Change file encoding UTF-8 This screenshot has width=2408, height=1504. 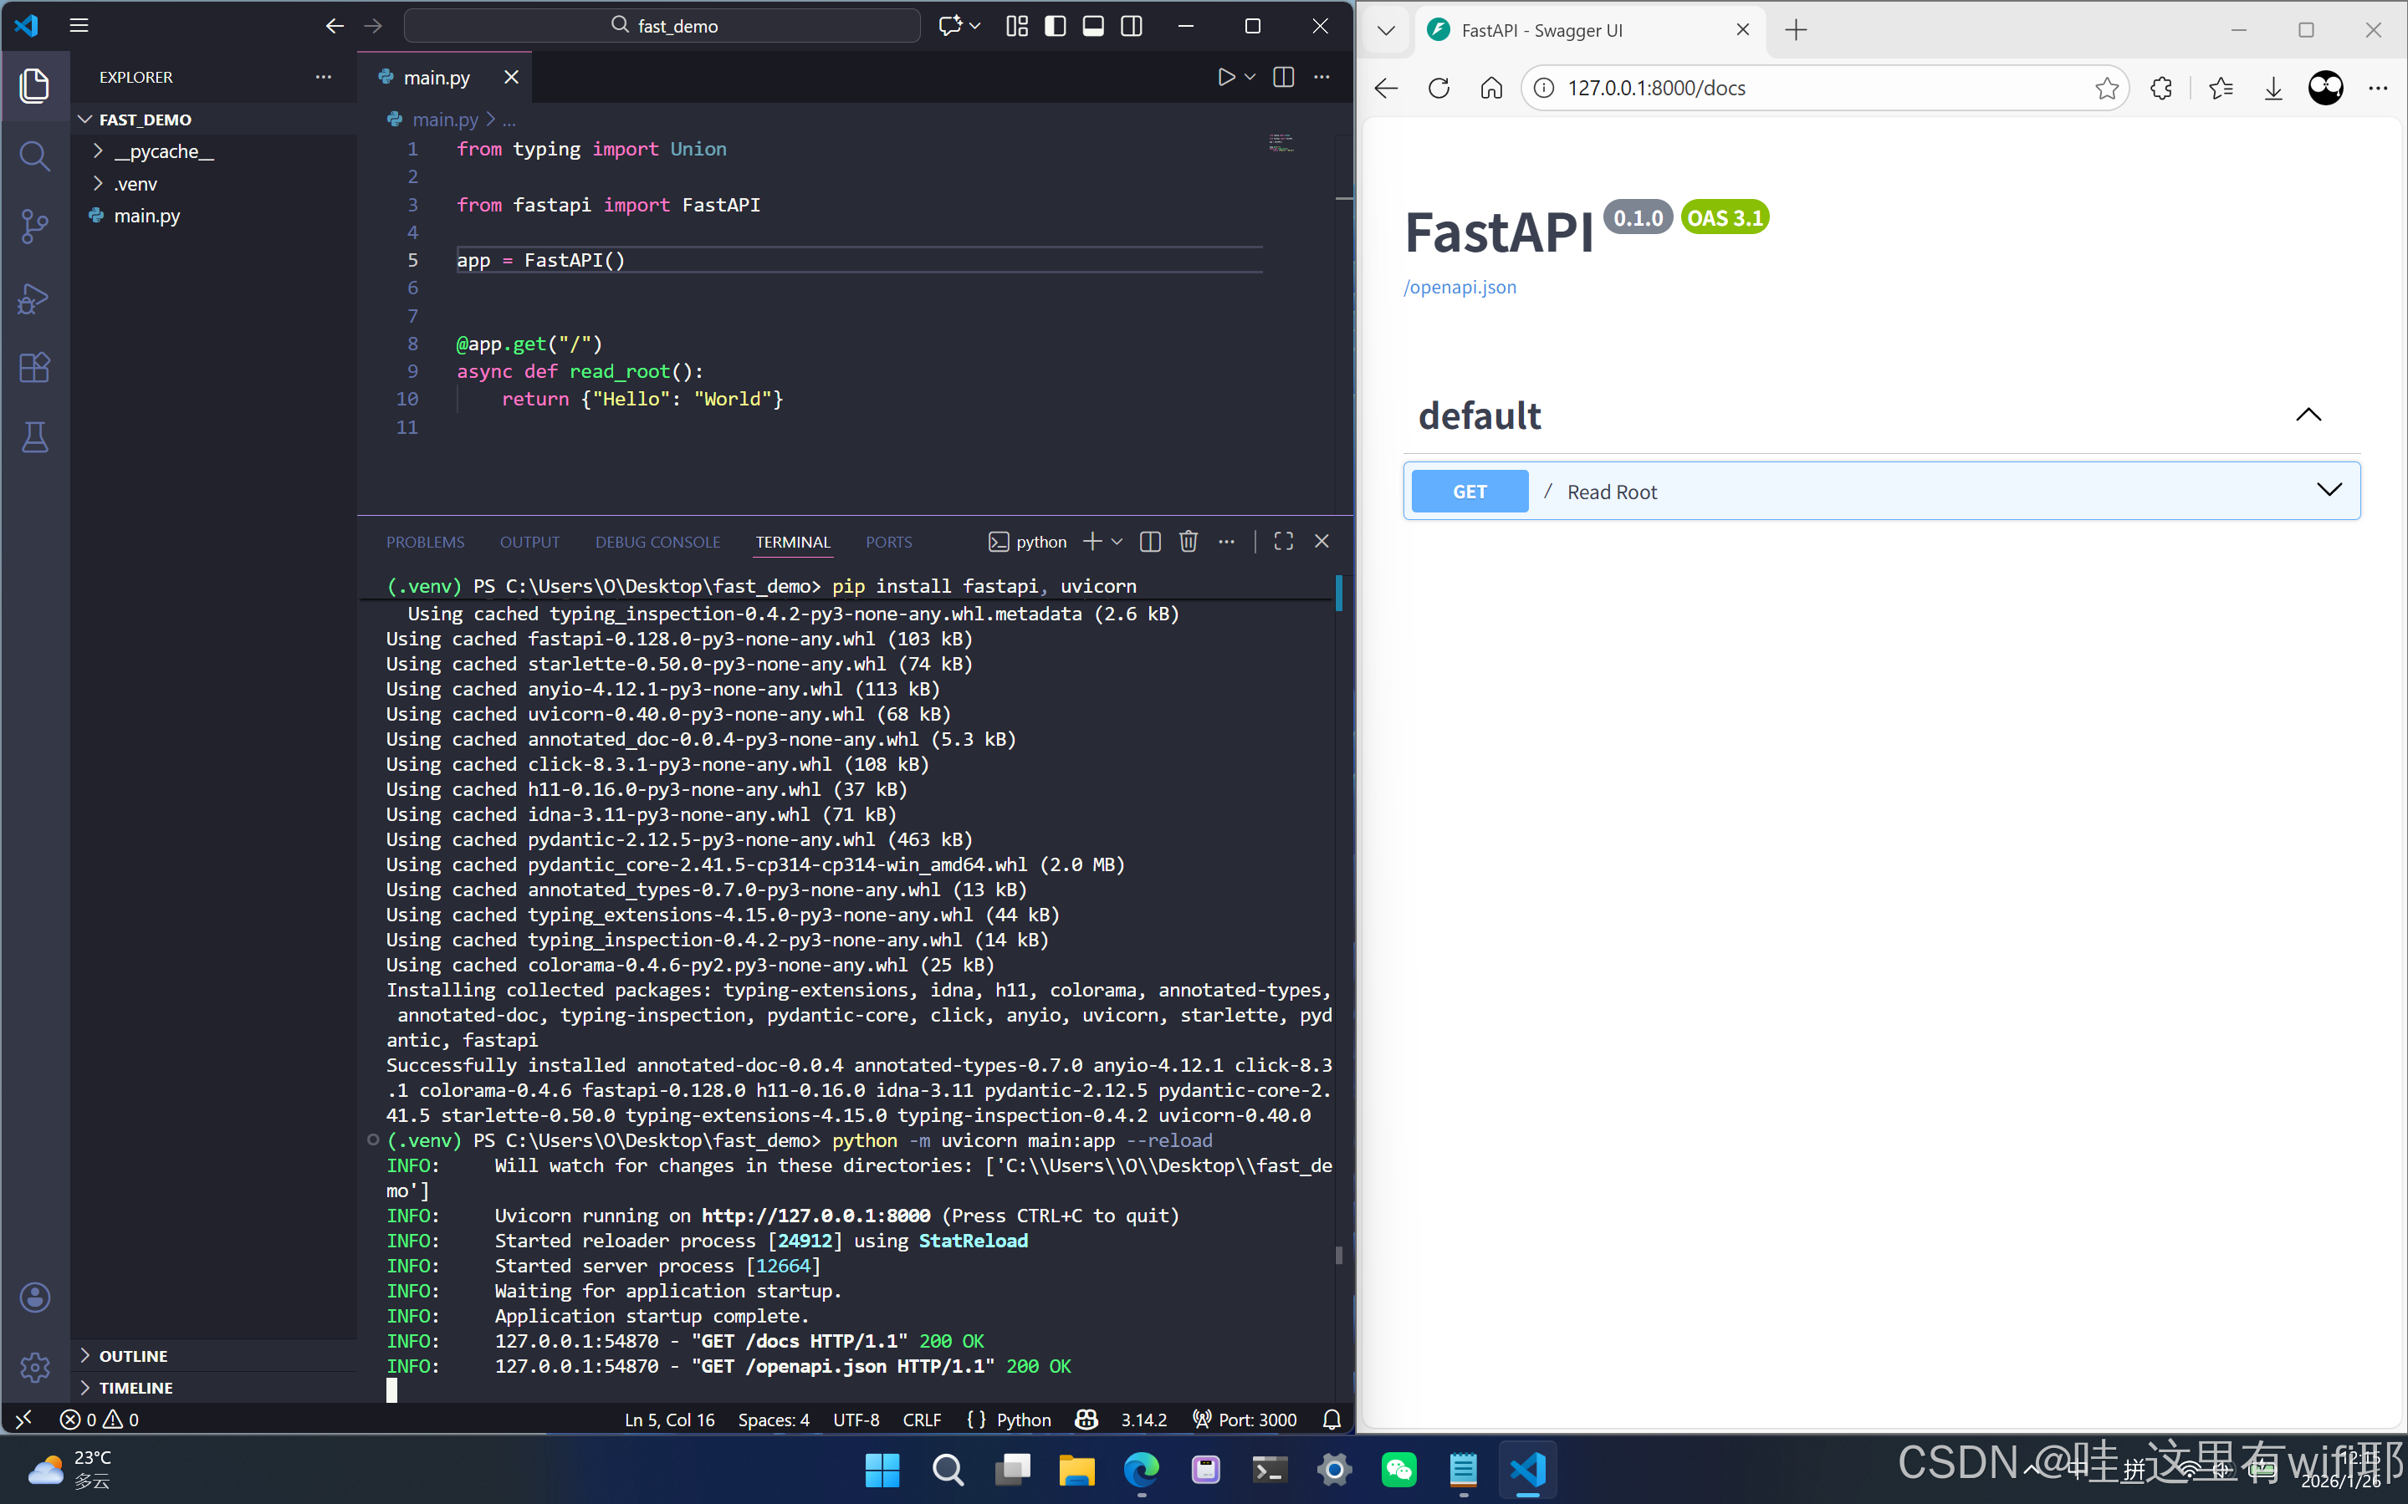coord(856,1420)
